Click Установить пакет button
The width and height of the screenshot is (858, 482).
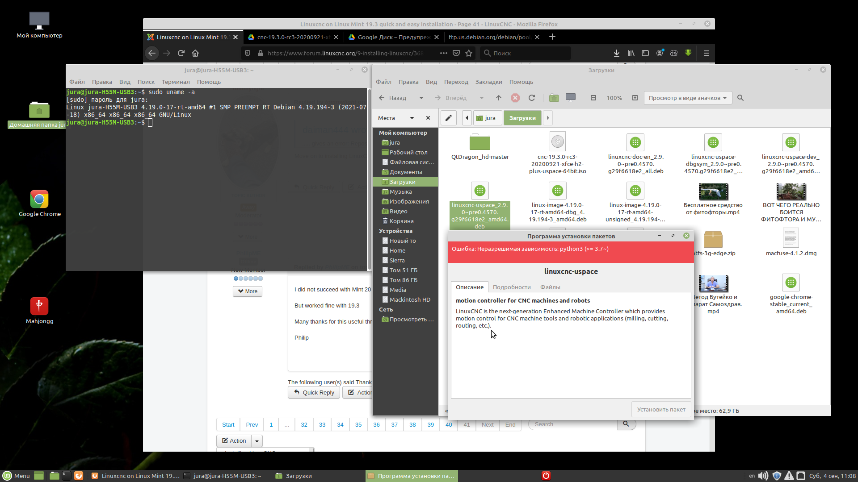661,409
